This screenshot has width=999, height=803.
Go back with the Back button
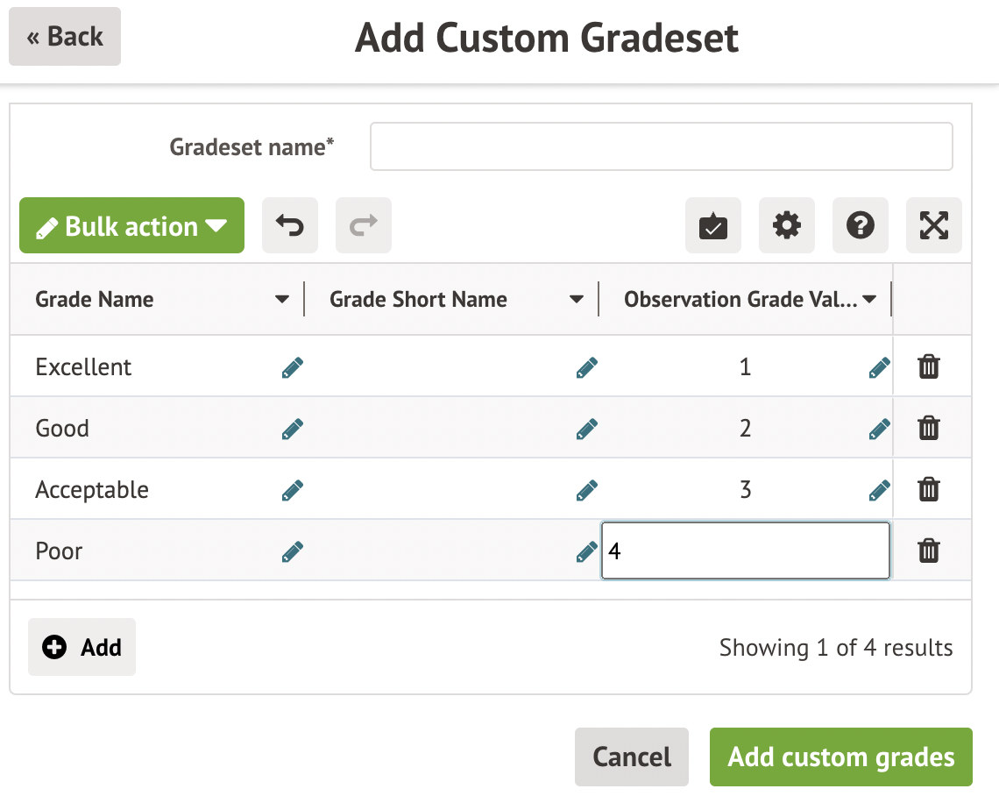[x=65, y=37]
